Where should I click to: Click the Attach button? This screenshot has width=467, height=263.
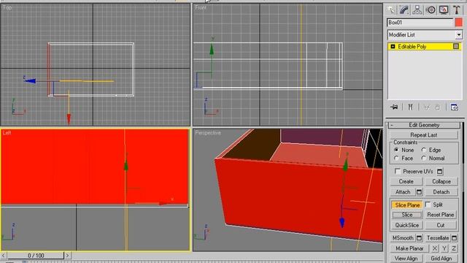pos(403,192)
